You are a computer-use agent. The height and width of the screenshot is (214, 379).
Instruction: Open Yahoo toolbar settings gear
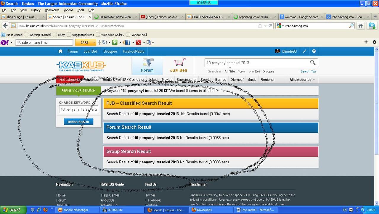pyautogui.click(x=374, y=42)
